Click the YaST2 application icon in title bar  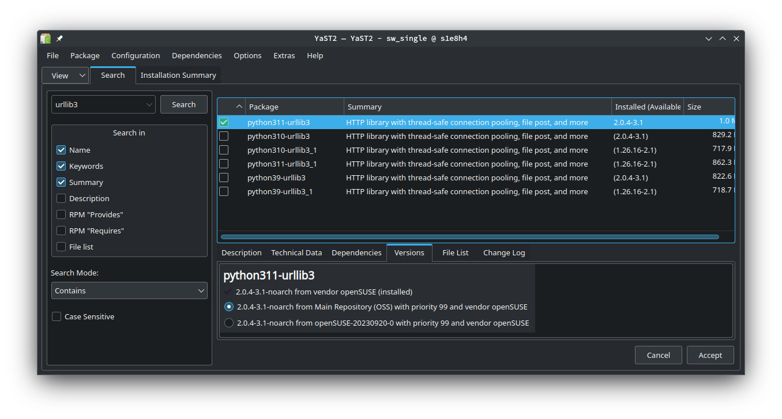pyautogui.click(x=46, y=39)
